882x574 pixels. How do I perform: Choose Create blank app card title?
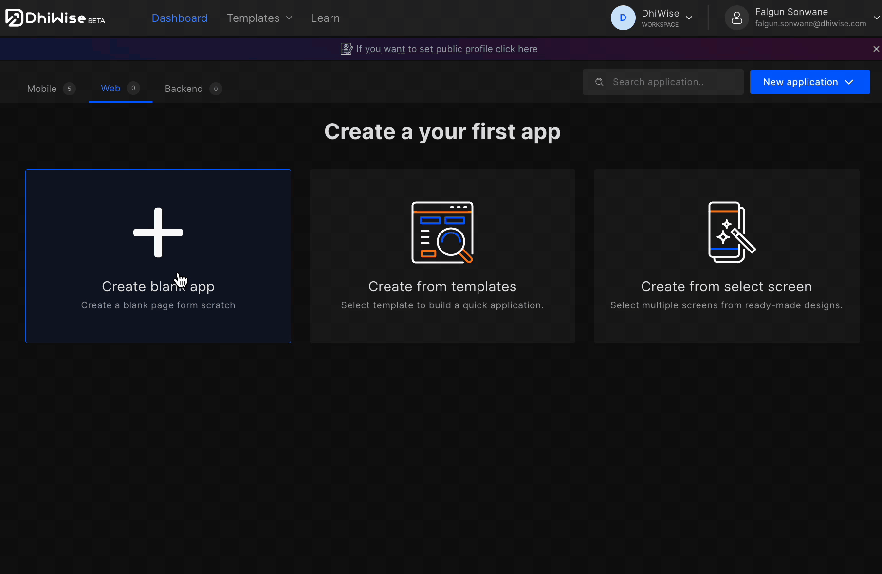coord(158,287)
